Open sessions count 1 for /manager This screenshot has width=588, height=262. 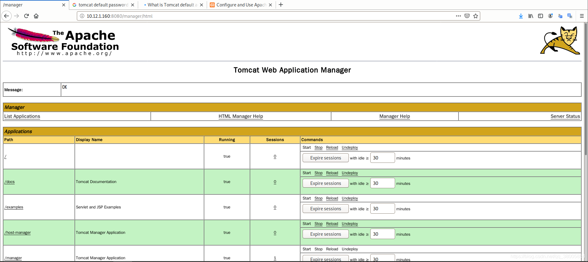(275, 258)
